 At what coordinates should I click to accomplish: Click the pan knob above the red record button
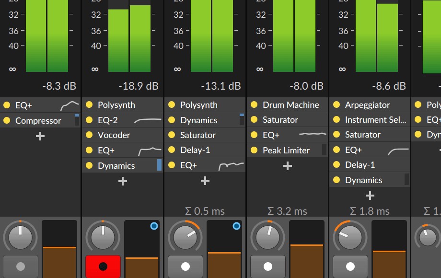click(103, 237)
